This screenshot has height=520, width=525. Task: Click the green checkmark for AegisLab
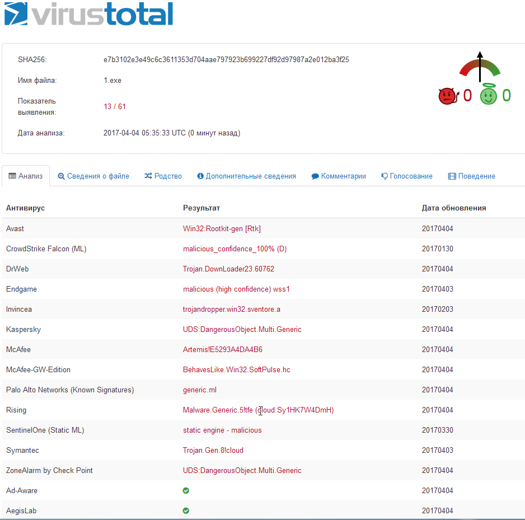coord(186,511)
